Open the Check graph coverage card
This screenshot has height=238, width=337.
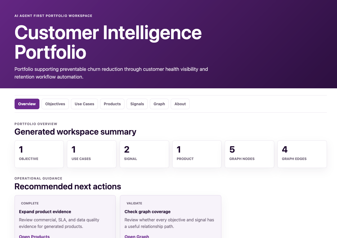tap(170, 217)
